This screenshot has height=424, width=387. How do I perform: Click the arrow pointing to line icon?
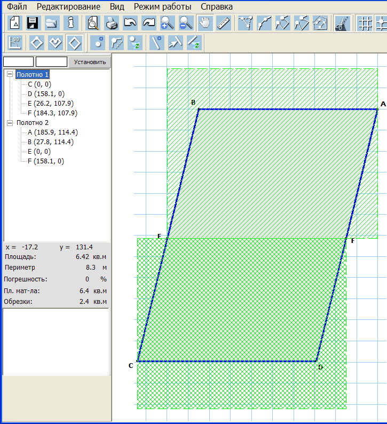click(x=176, y=43)
